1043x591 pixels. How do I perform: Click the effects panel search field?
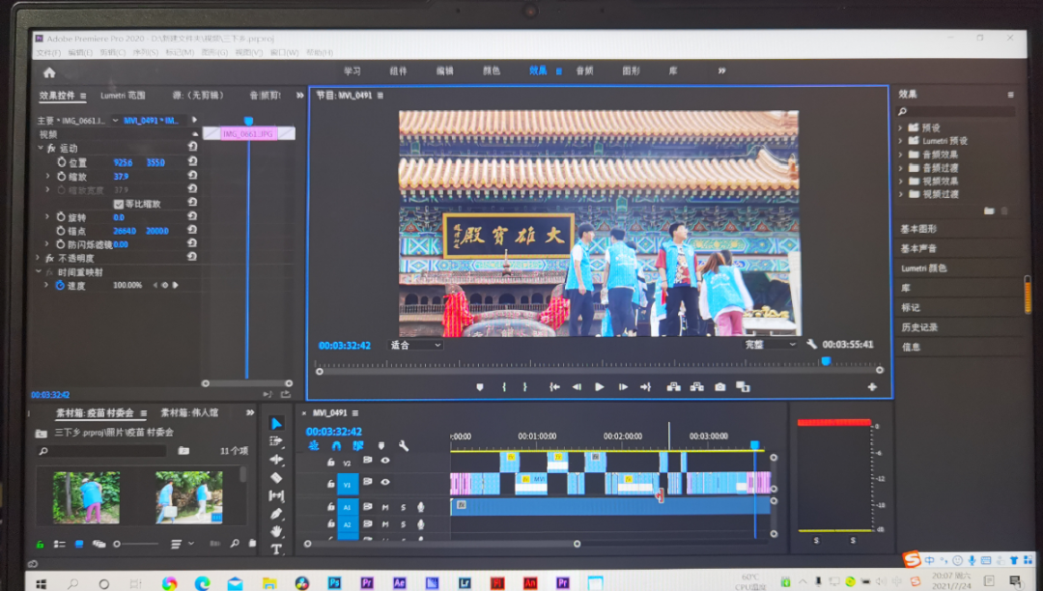[956, 112]
